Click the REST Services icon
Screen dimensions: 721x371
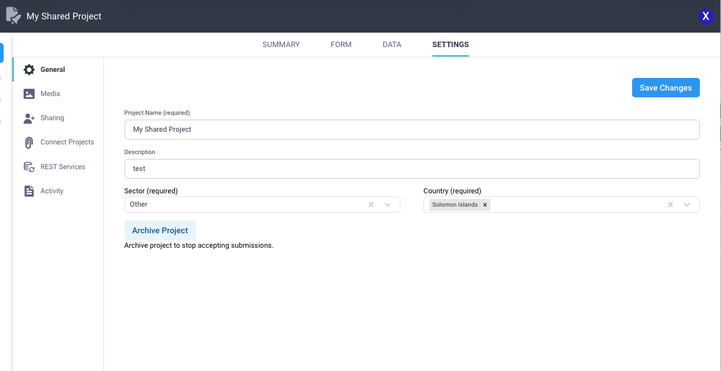[x=29, y=167]
